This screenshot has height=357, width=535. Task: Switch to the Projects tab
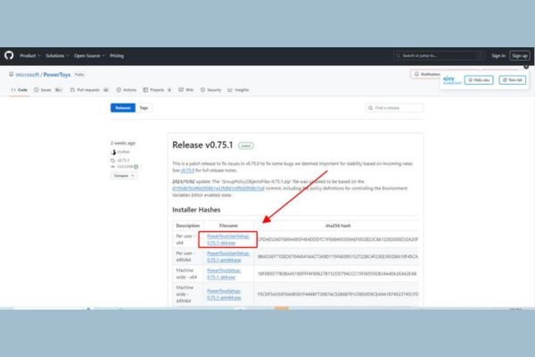click(x=157, y=90)
